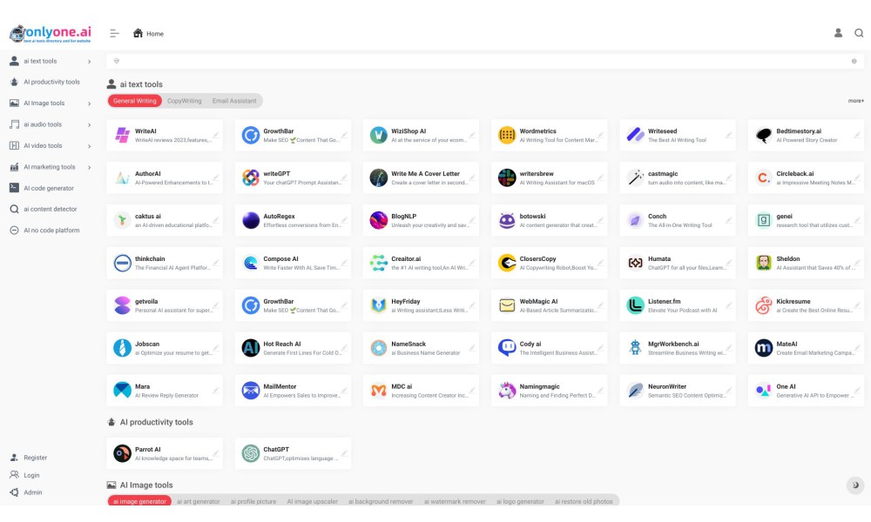The height and width of the screenshot is (522, 871).
Task: Open the NeuronWriter card
Action: point(678,391)
